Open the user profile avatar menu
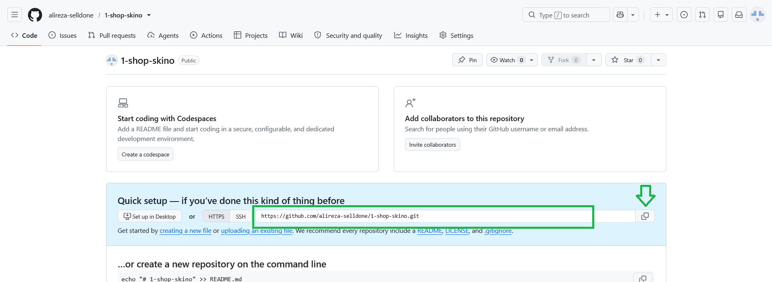The image size is (772, 282). (x=757, y=15)
